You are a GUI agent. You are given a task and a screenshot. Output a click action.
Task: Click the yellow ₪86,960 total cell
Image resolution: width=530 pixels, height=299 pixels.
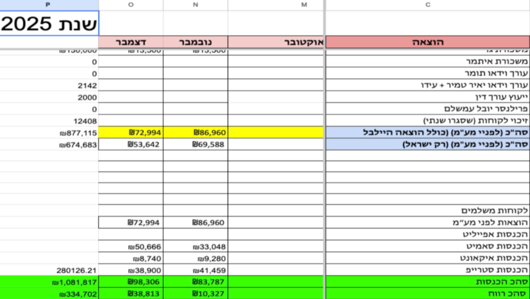click(x=195, y=133)
